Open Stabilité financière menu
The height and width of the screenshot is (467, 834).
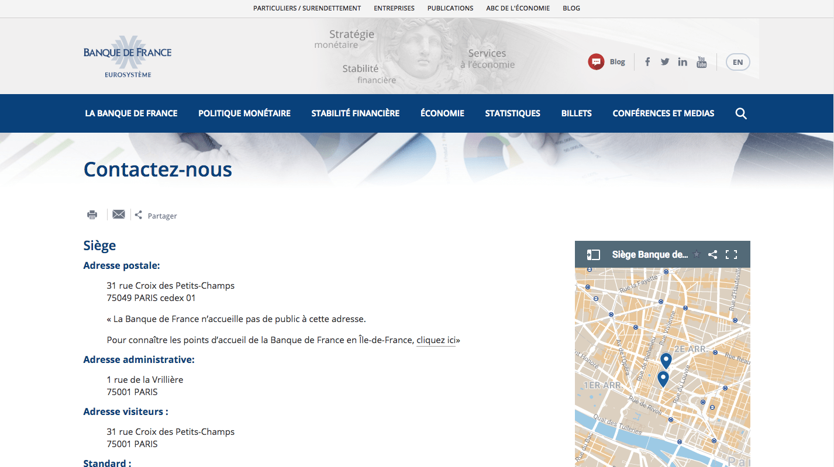(x=356, y=113)
